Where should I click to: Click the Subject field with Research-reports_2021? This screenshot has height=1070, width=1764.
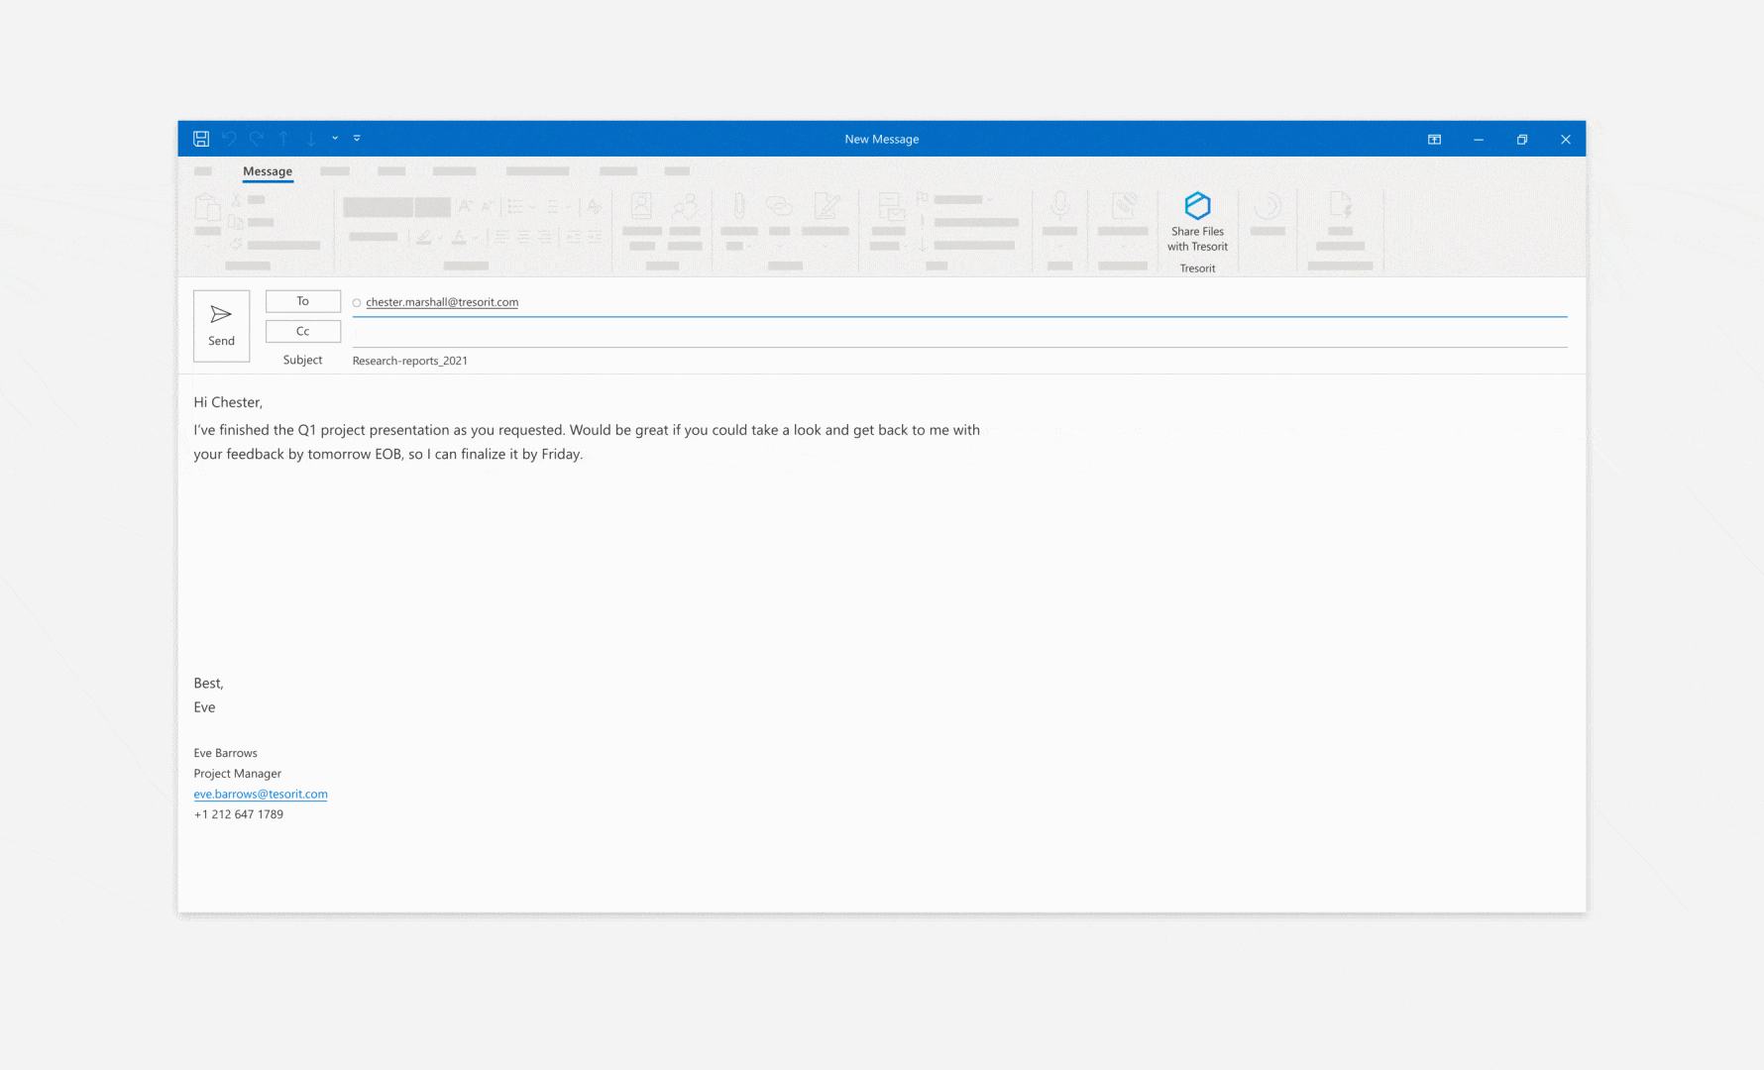pos(959,361)
